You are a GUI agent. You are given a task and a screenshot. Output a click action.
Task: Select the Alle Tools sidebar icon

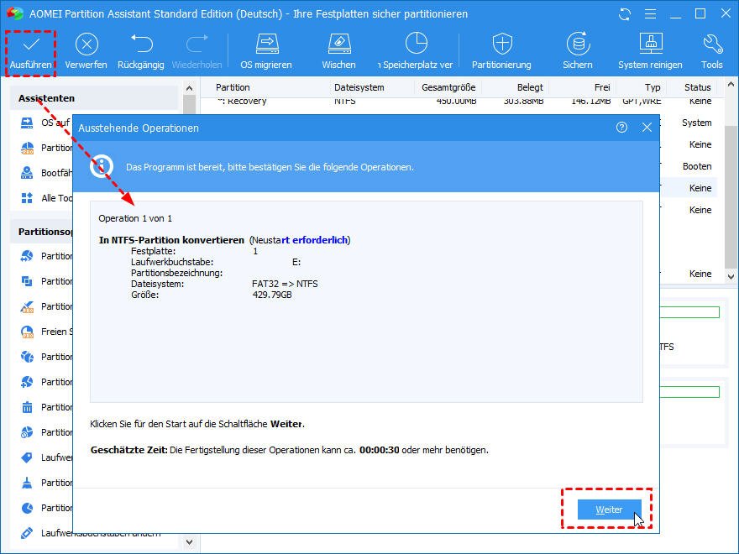point(27,198)
